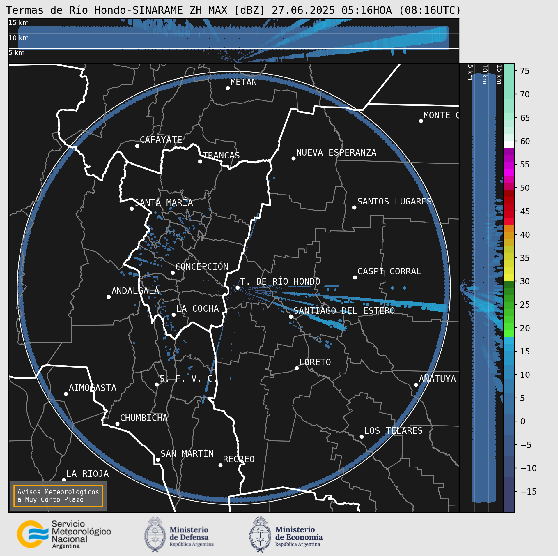Click the Servicio Meteorológico Nacional logo
Viewport: 558px width, 556px height.
point(64,535)
